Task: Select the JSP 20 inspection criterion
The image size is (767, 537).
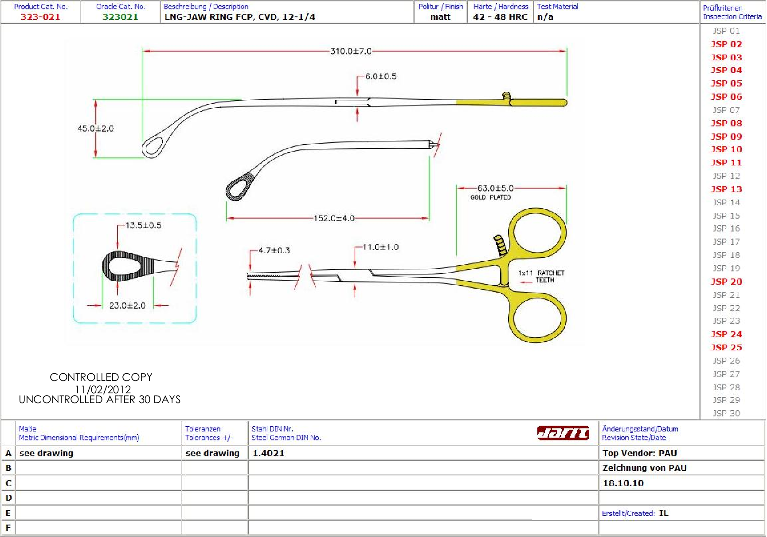Action: coord(726,282)
